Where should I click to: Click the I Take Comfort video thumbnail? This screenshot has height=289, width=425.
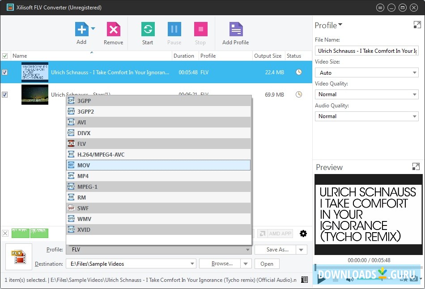click(x=34, y=72)
